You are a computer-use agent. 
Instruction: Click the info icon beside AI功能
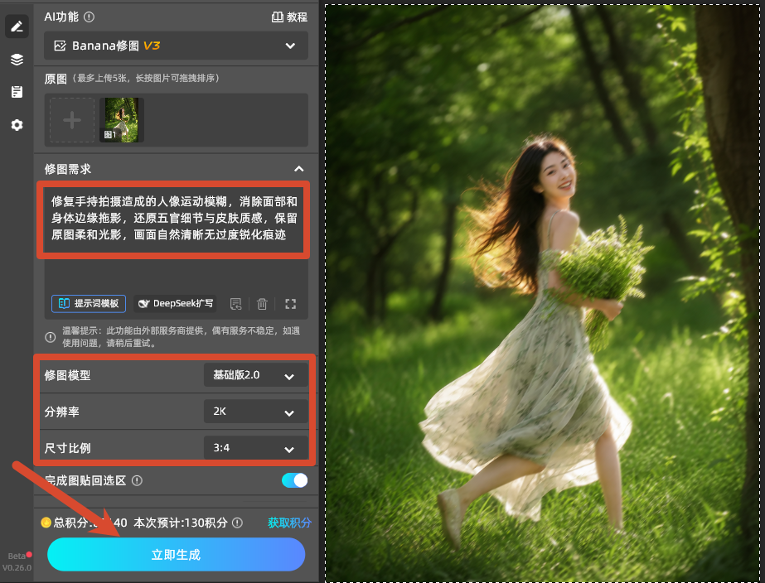(89, 17)
